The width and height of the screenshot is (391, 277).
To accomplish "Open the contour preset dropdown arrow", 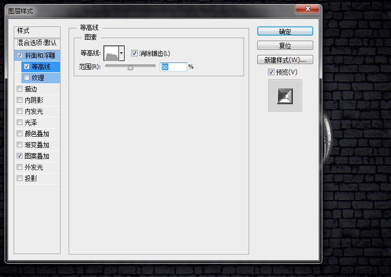I will [122, 53].
